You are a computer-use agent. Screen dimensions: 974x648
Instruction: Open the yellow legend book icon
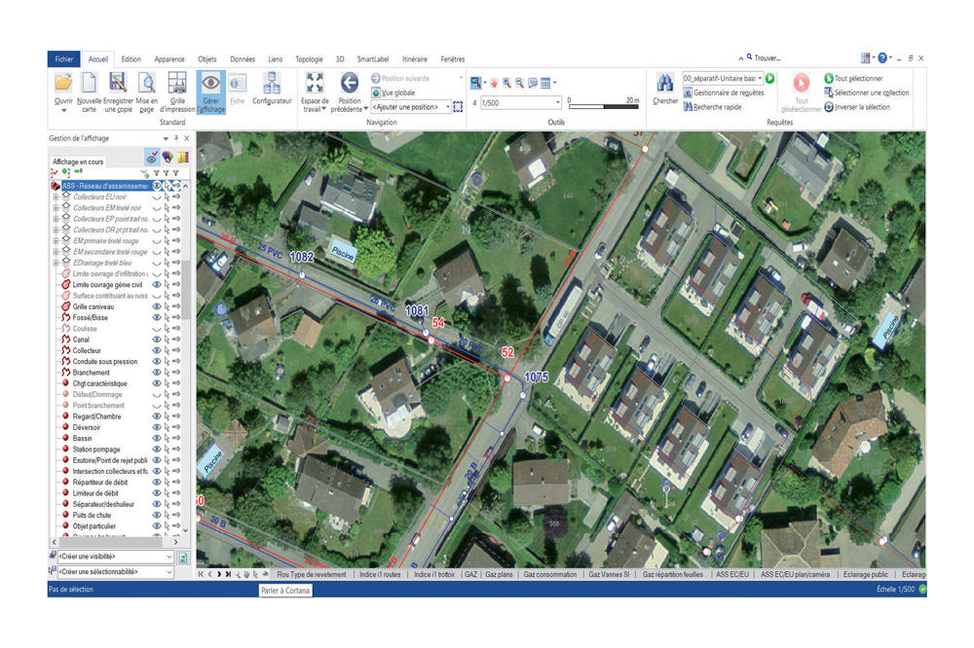click(x=183, y=157)
